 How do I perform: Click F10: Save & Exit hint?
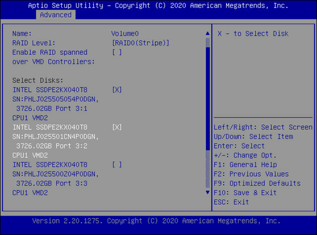pyautogui.click(x=245, y=193)
